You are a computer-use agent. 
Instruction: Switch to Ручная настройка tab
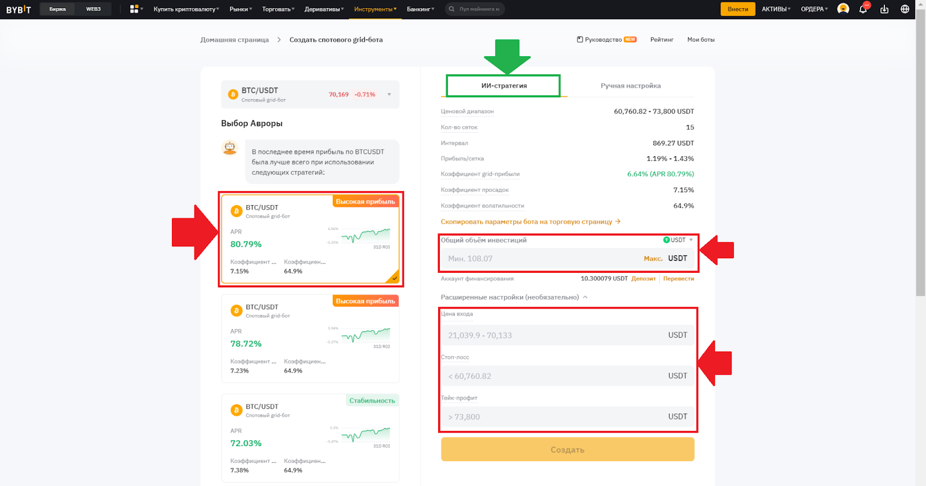[x=630, y=86]
